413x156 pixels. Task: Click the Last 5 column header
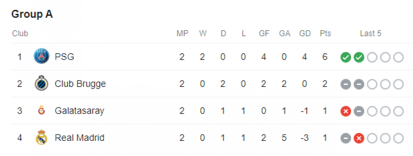pyautogui.click(x=371, y=34)
